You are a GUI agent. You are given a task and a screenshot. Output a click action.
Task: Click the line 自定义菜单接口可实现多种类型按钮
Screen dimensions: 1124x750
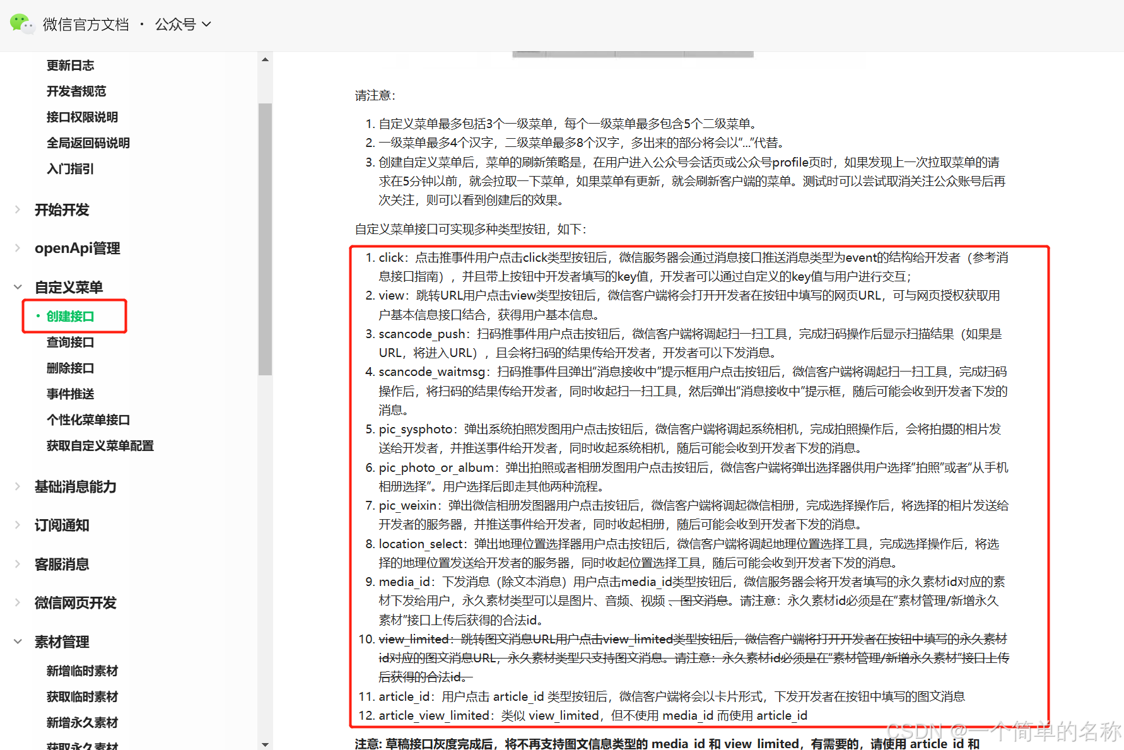coord(471,229)
